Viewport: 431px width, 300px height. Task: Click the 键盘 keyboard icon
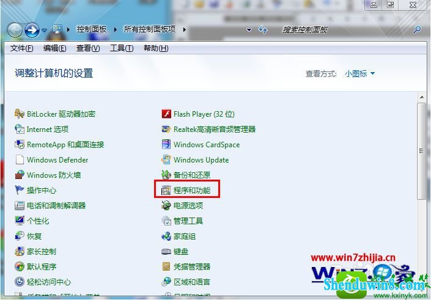pyautogui.click(x=166, y=251)
